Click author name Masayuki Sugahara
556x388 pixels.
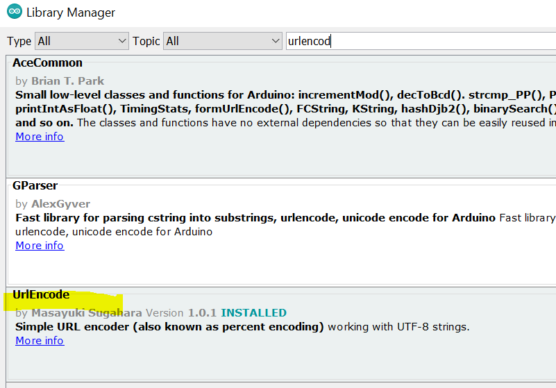85,313
